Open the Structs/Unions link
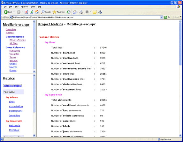 [x=18, y=40]
